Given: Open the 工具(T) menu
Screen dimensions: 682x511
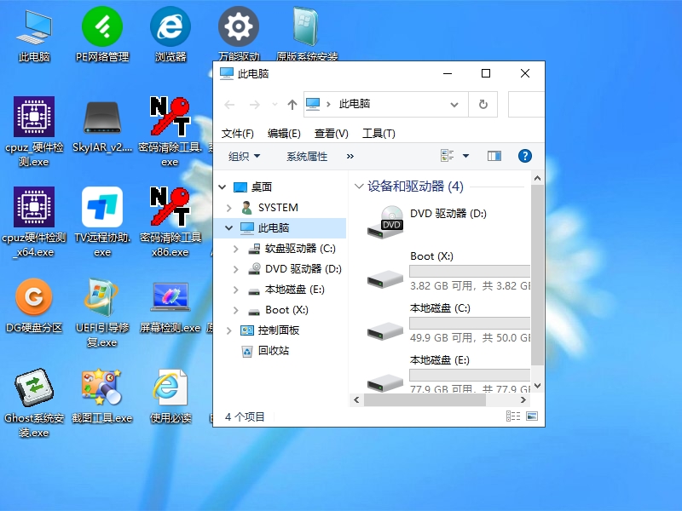Looking at the screenshot, I should [x=379, y=134].
